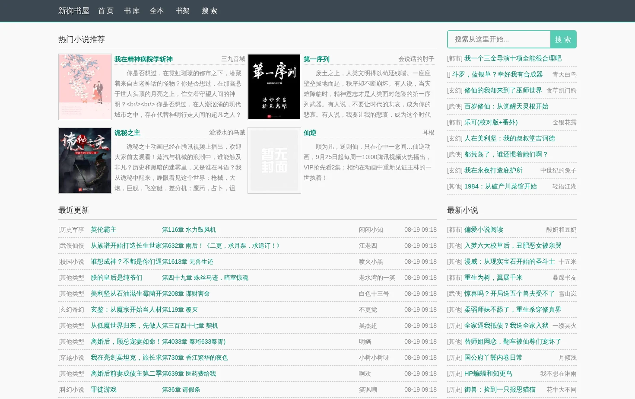Open sidebar link 修仙的我却来到了巫师世界
The height and width of the screenshot is (399, 635).
[503, 90]
